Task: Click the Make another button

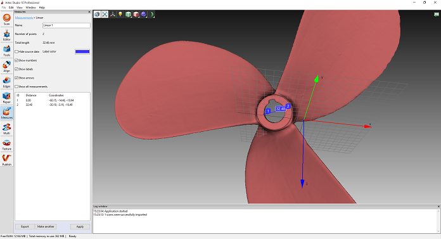Action: pos(46,226)
